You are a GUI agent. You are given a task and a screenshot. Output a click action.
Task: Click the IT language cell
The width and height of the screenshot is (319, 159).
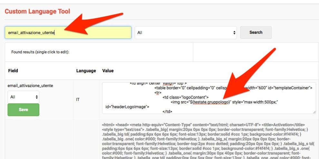[x=78, y=100]
